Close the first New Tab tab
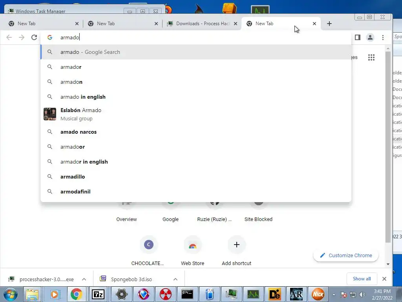Image resolution: width=402 pixels, height=302 pixels. point(77,24)
